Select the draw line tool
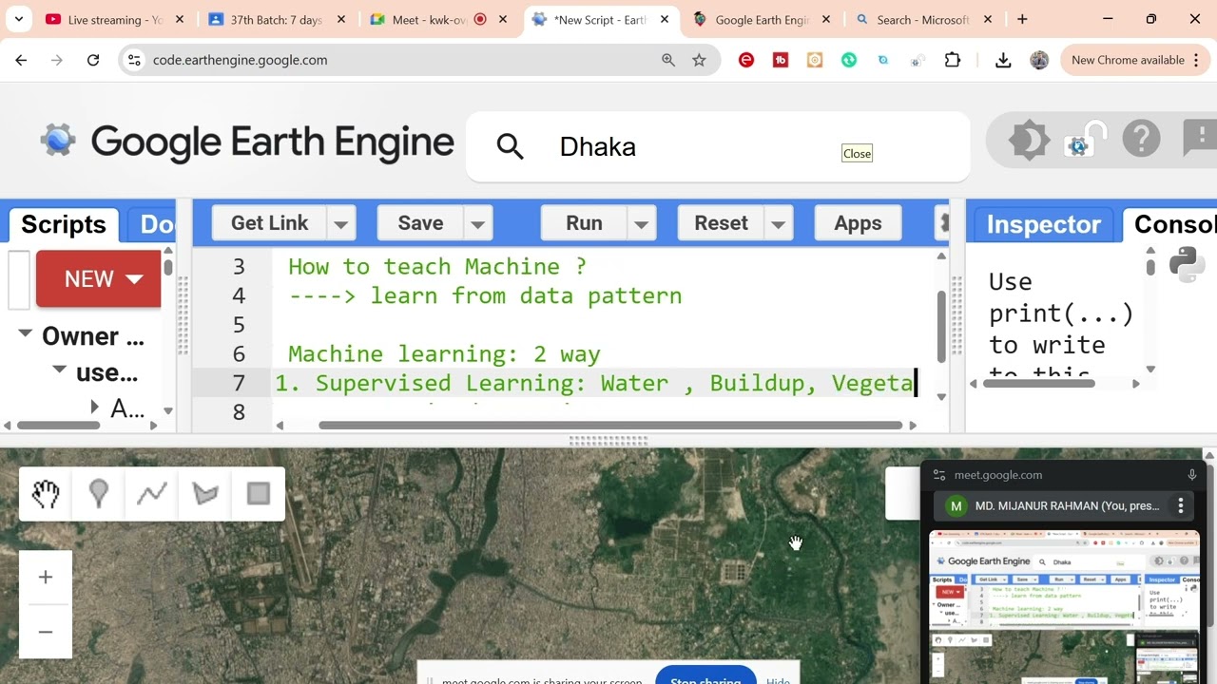The image size is (1217, 684). (152, 494)
